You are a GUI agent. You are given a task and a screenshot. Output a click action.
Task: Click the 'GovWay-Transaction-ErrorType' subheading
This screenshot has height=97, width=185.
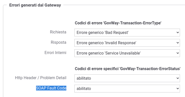(118, 23)
